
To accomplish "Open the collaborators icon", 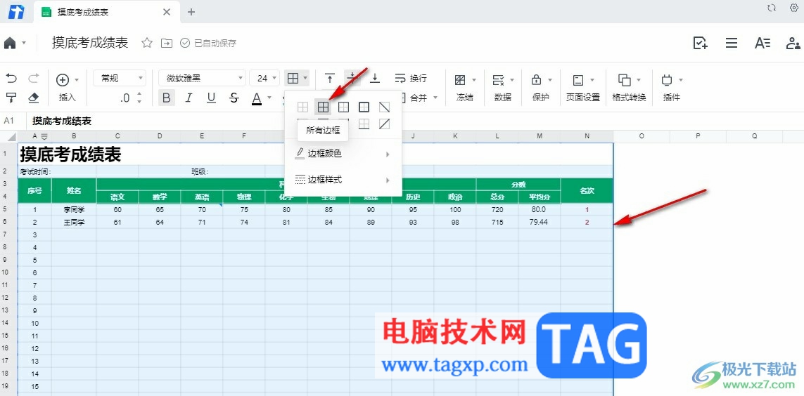I will click(793, 43).
